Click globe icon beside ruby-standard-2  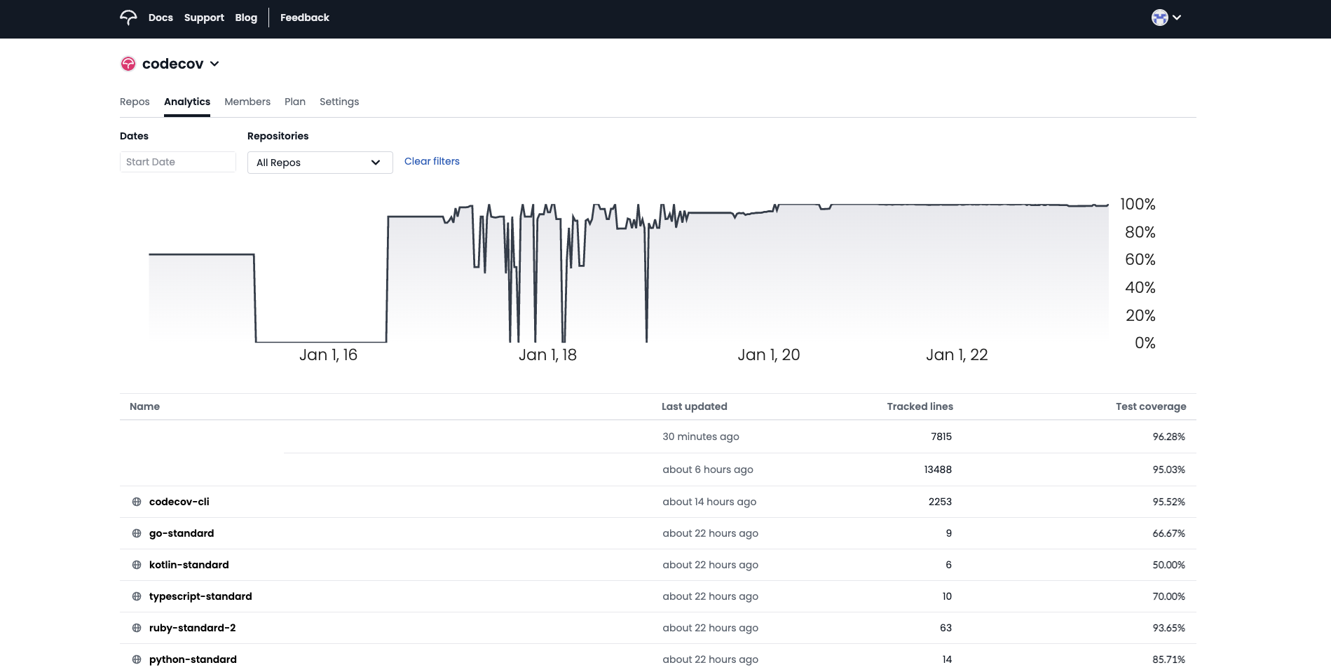pyautogui.click(x=137, y=628)
